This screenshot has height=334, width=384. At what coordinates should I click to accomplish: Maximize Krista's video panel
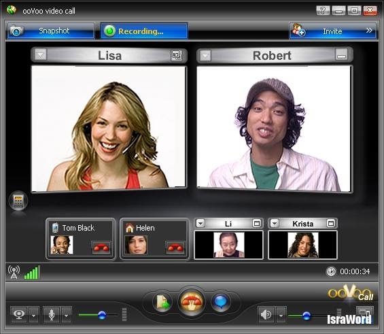[x=330, y=223]
